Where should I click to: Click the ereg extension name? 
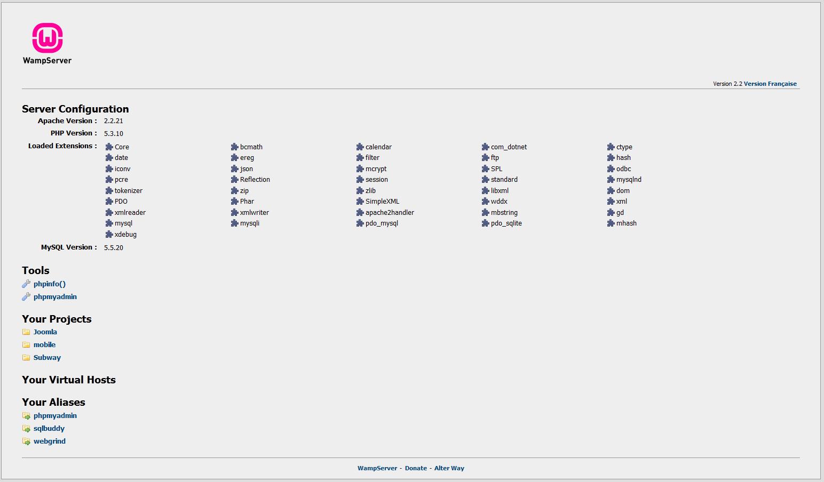247,157
